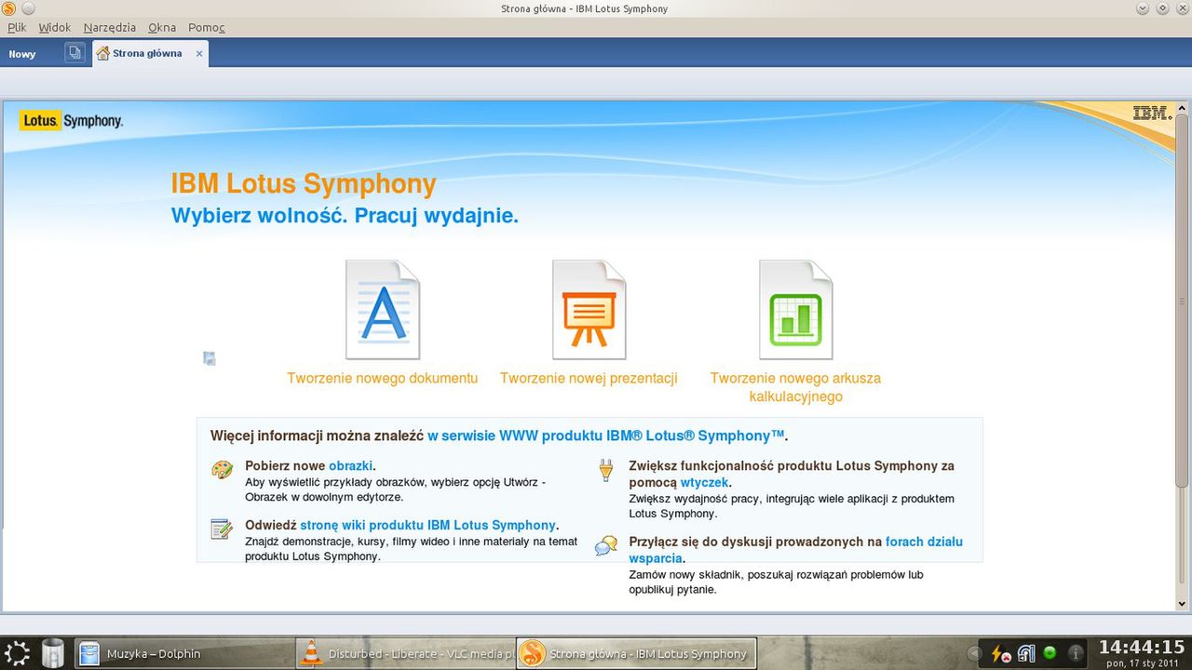The width and height of the screenshot is (1192, 670).
Task: Open the Narzędzia menu
Action: pos(109,28)
